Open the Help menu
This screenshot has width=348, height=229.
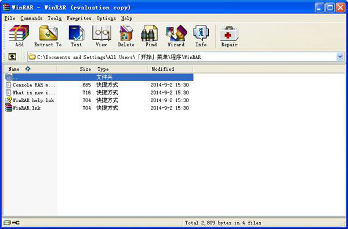pyautogui.click(x=126, y=19)
